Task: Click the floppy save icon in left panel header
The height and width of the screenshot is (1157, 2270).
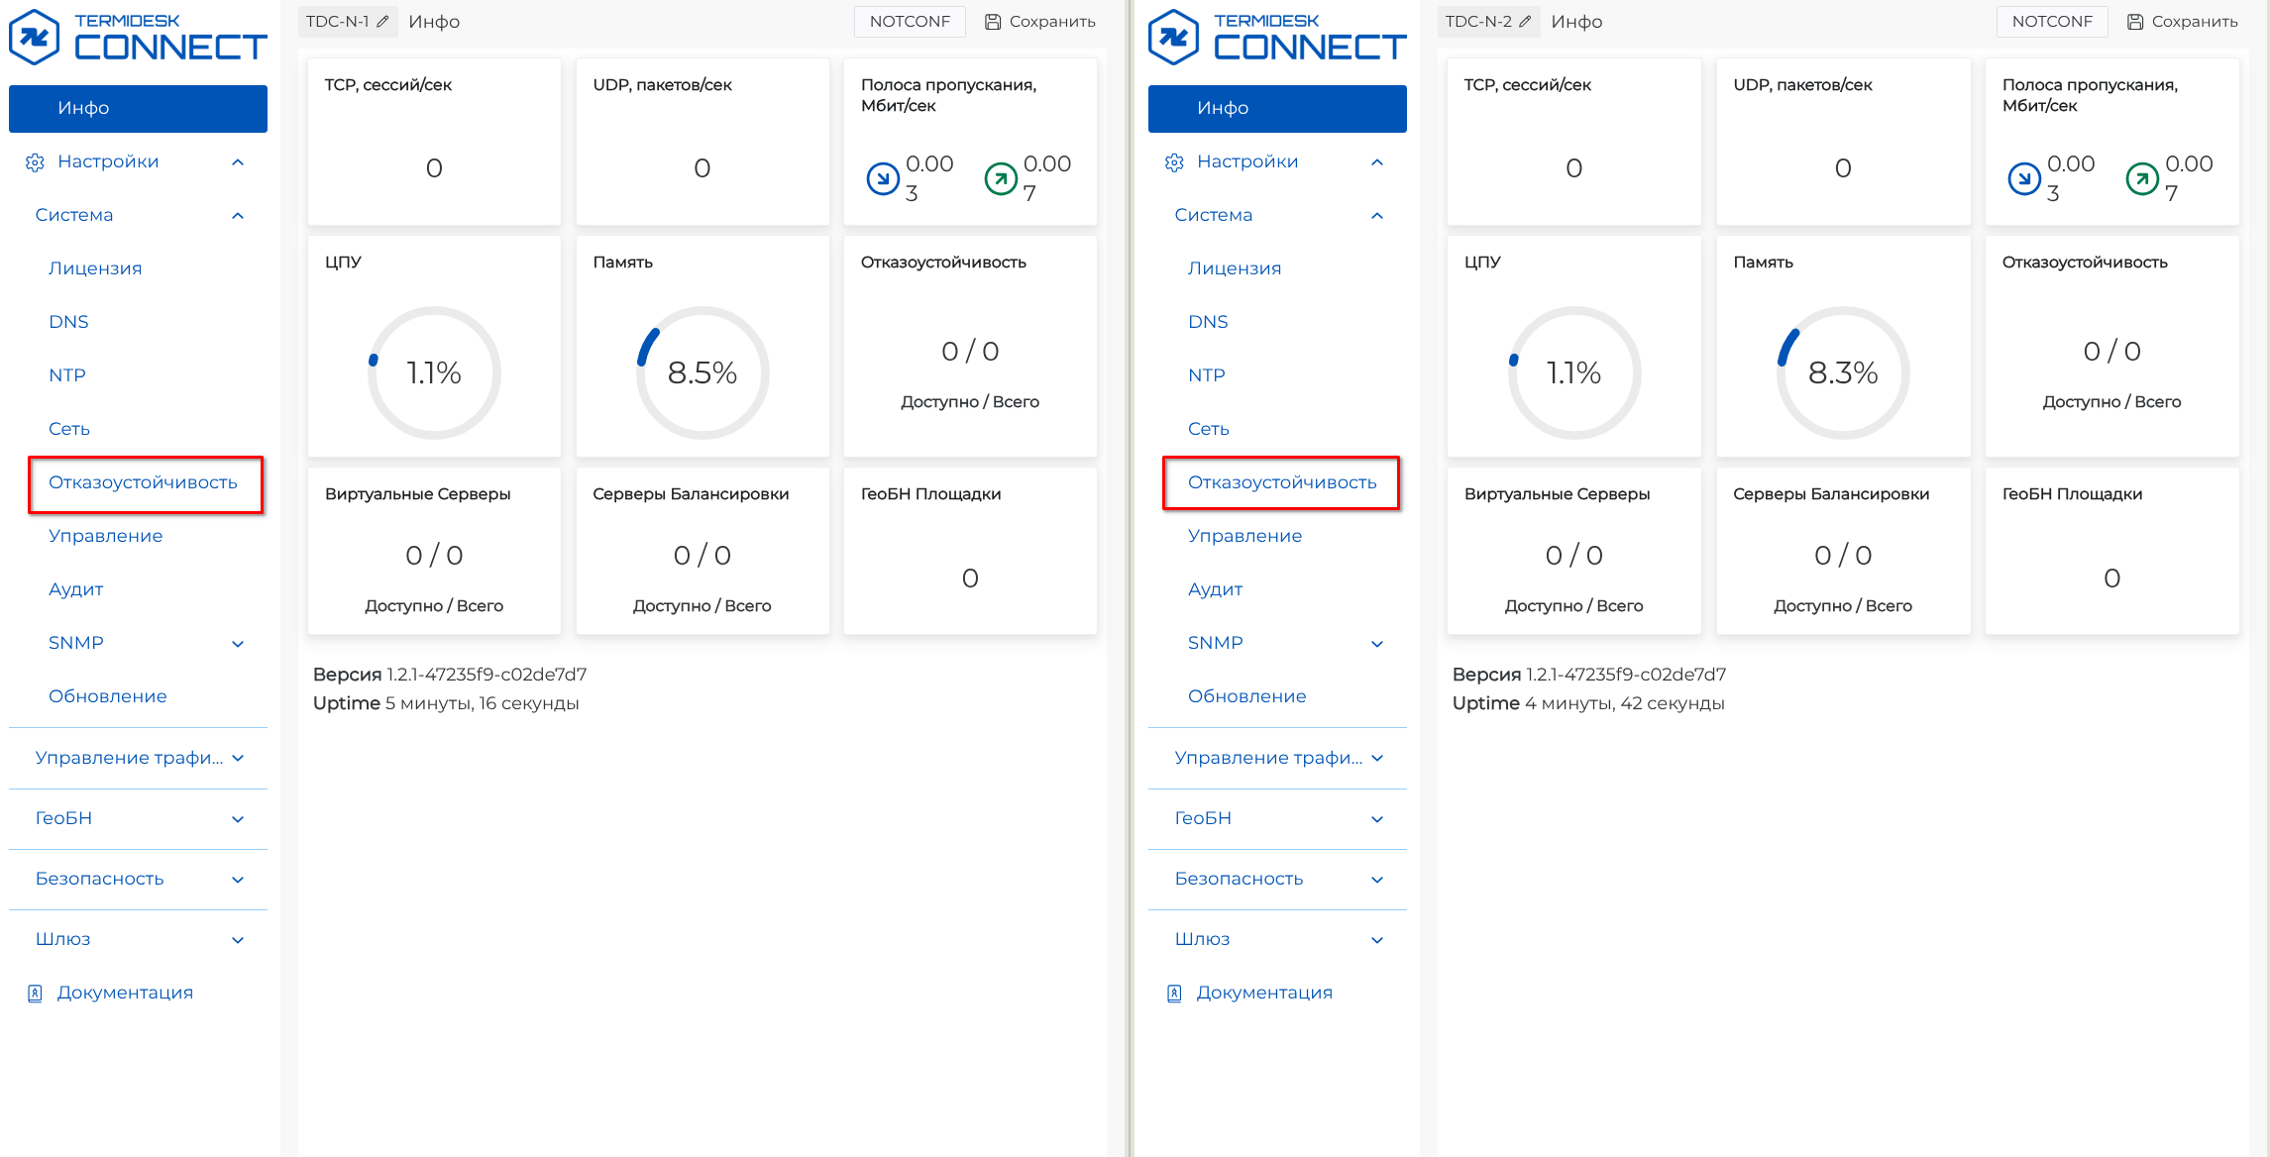Action: (992, 22)
